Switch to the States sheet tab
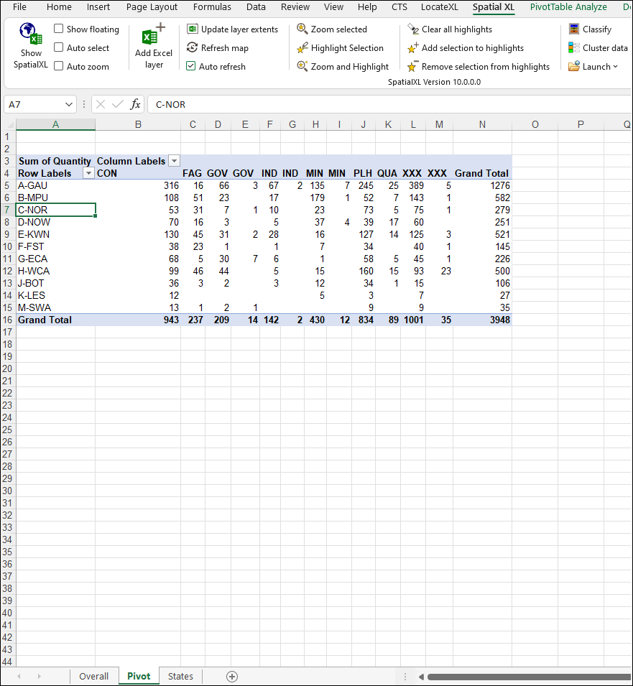 [180, 676]
